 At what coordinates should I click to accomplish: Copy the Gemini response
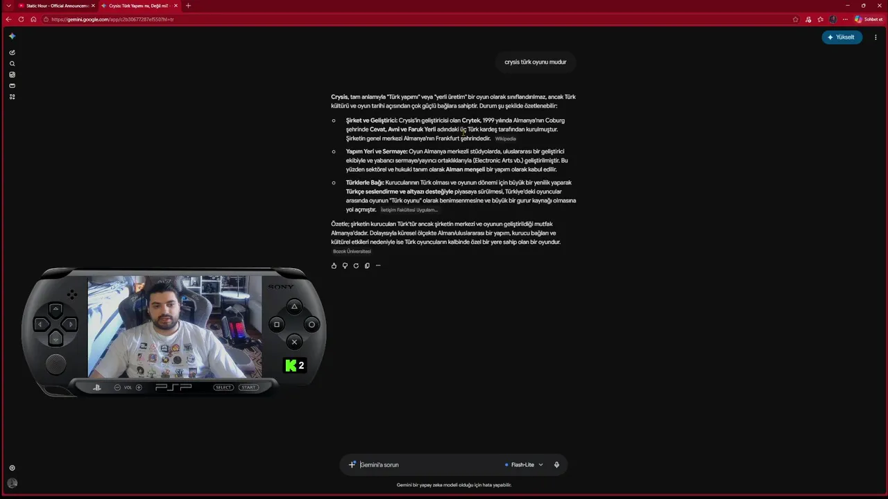(x=367, y=265)
